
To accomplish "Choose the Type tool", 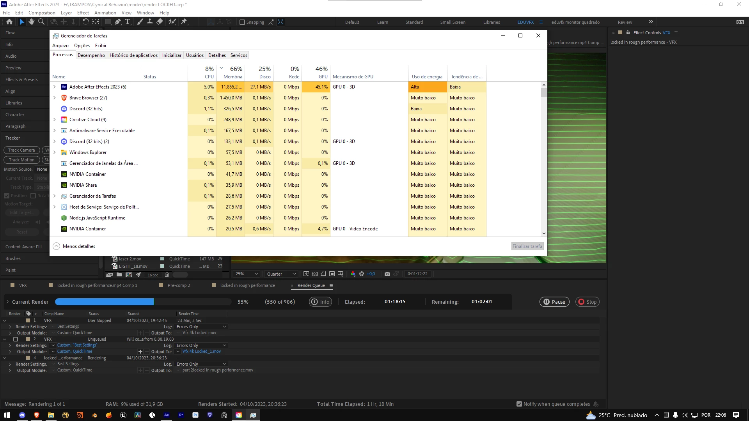I will 128,22.
